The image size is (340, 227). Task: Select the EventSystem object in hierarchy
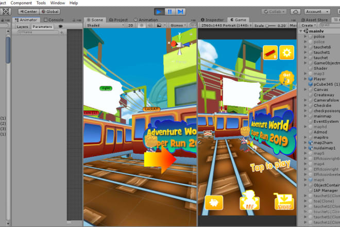point(326,121)
